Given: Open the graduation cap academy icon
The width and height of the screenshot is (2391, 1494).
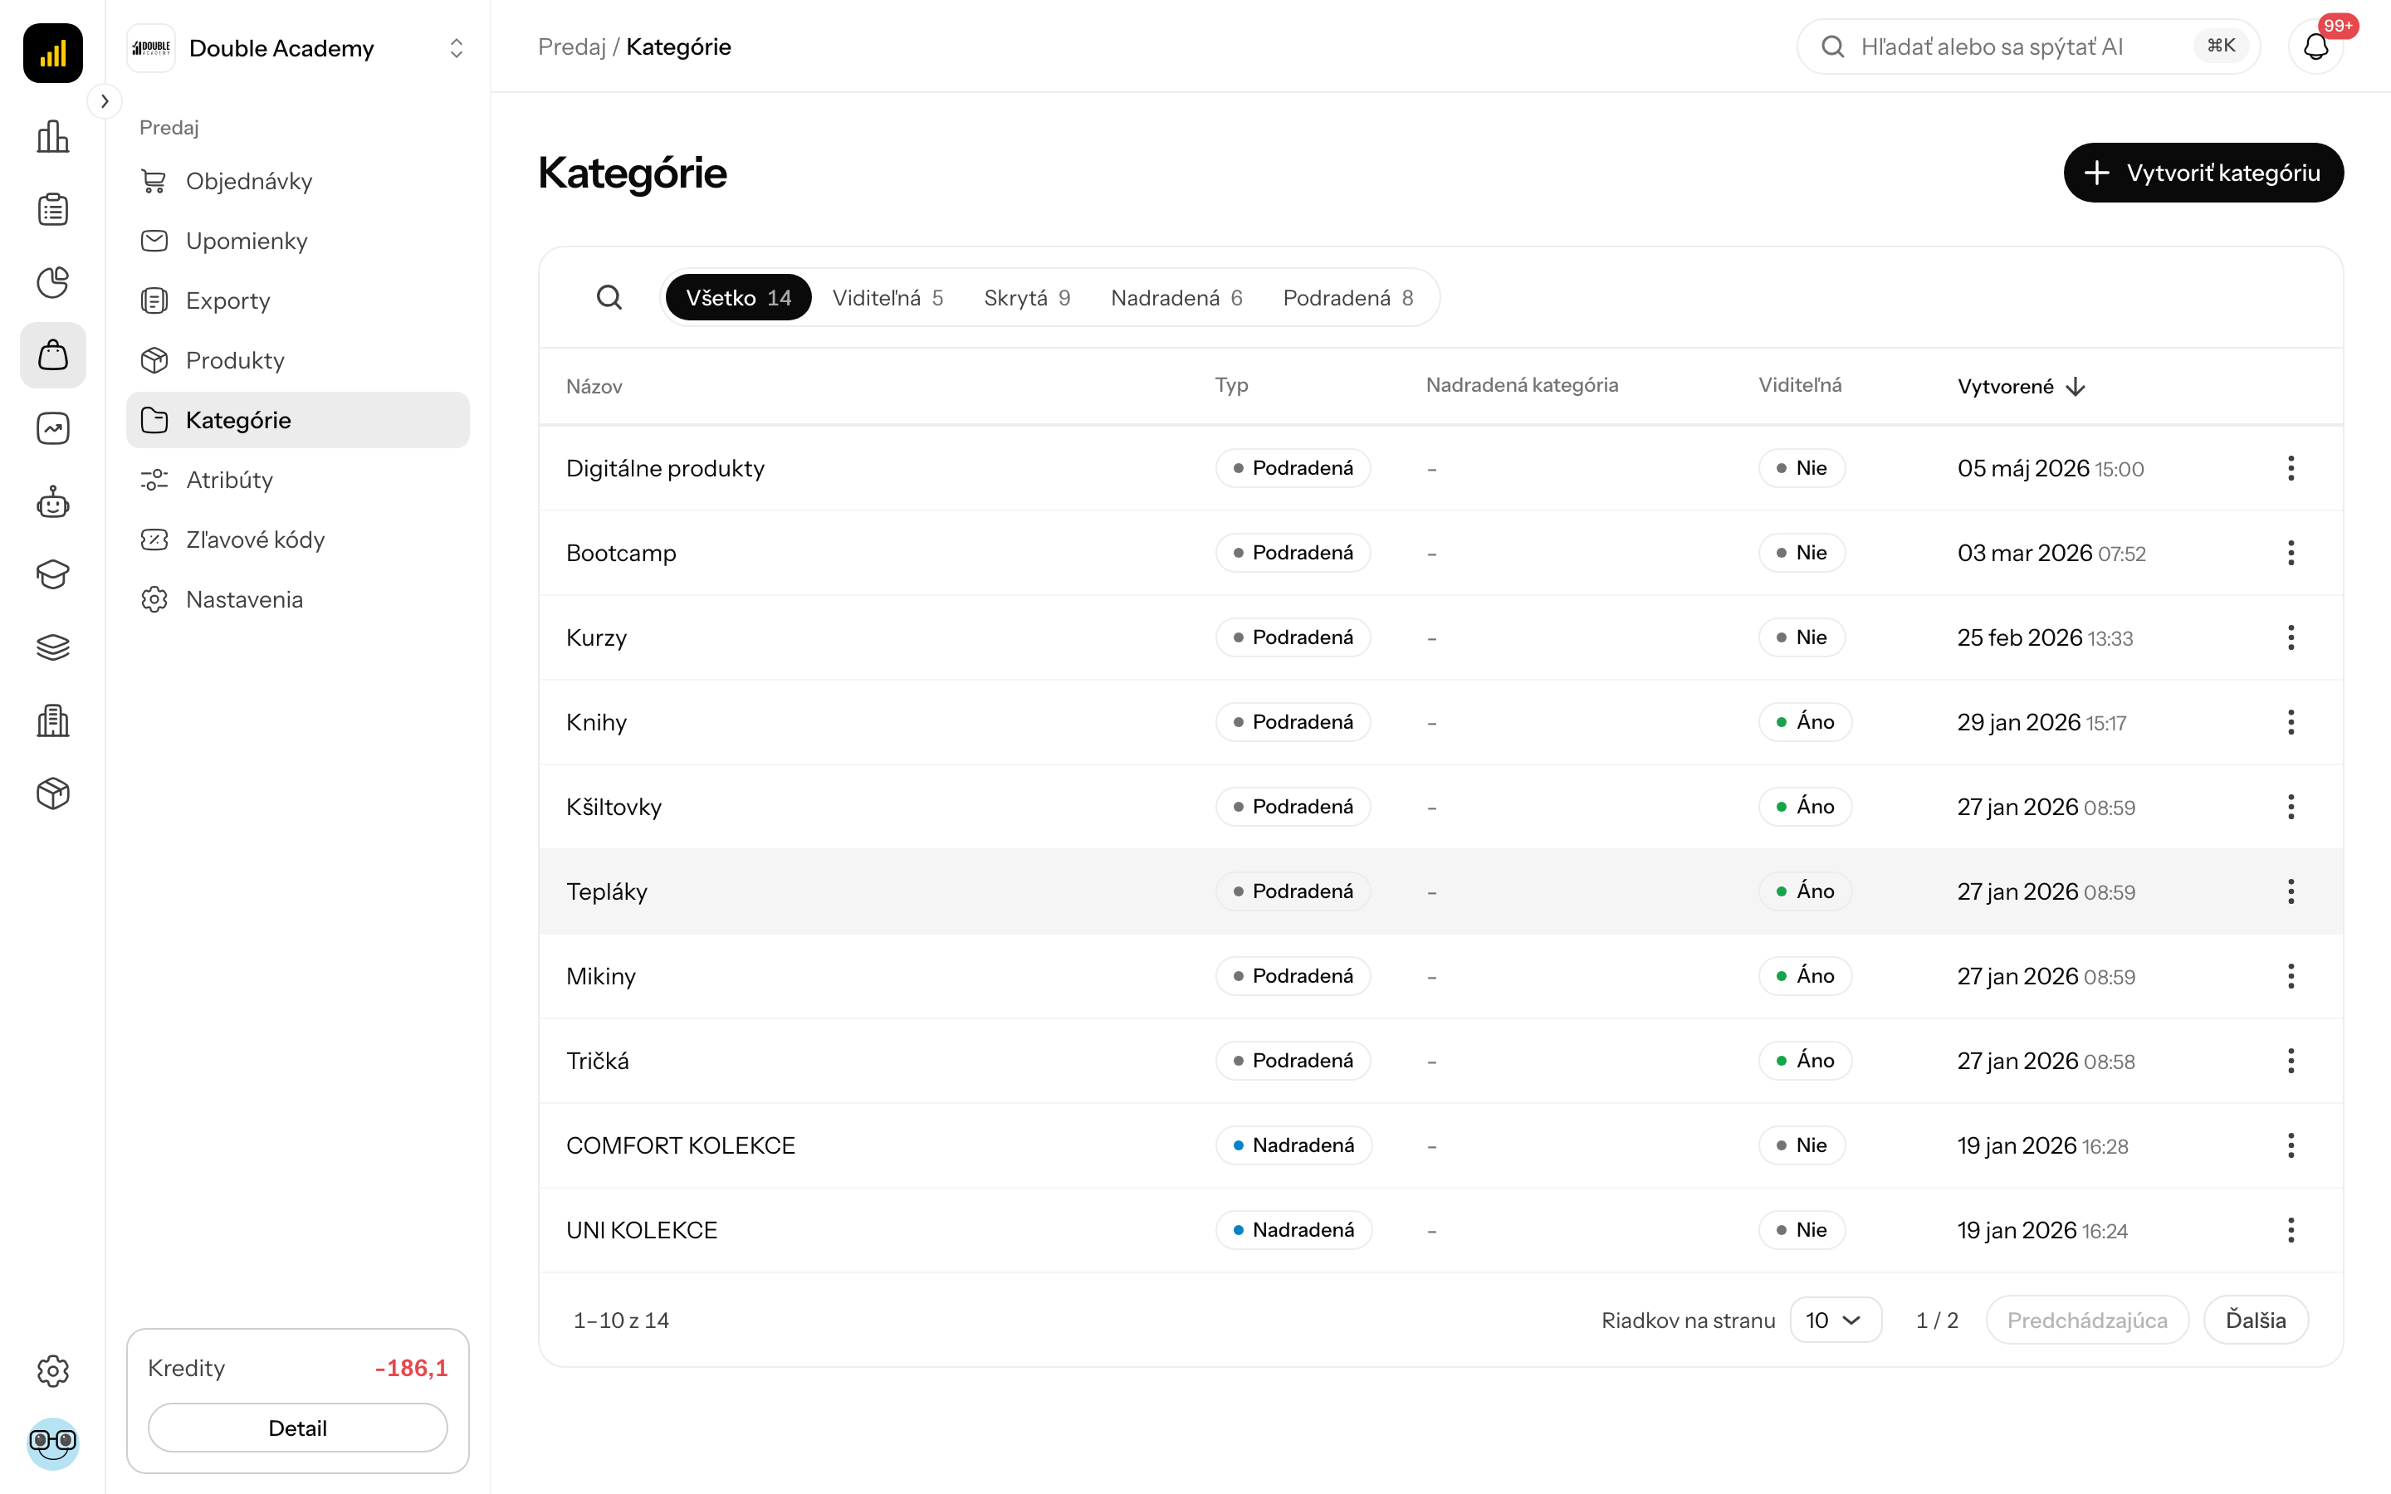Looking at the screenshot, I should pyautogui.click(x=52, y=574).
